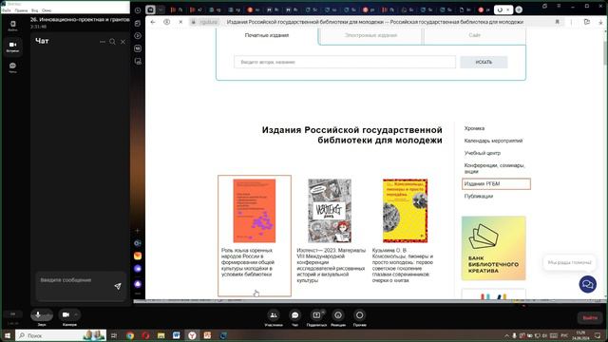The image size is (608, 342).
Task: Leave the meeting with the Выйти button
Action: tap(590, 317)
